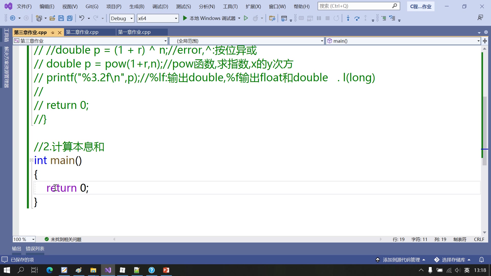Open File Explorer from the taskbar
Viewport: 491px width, 276px height.
[93, 270]
